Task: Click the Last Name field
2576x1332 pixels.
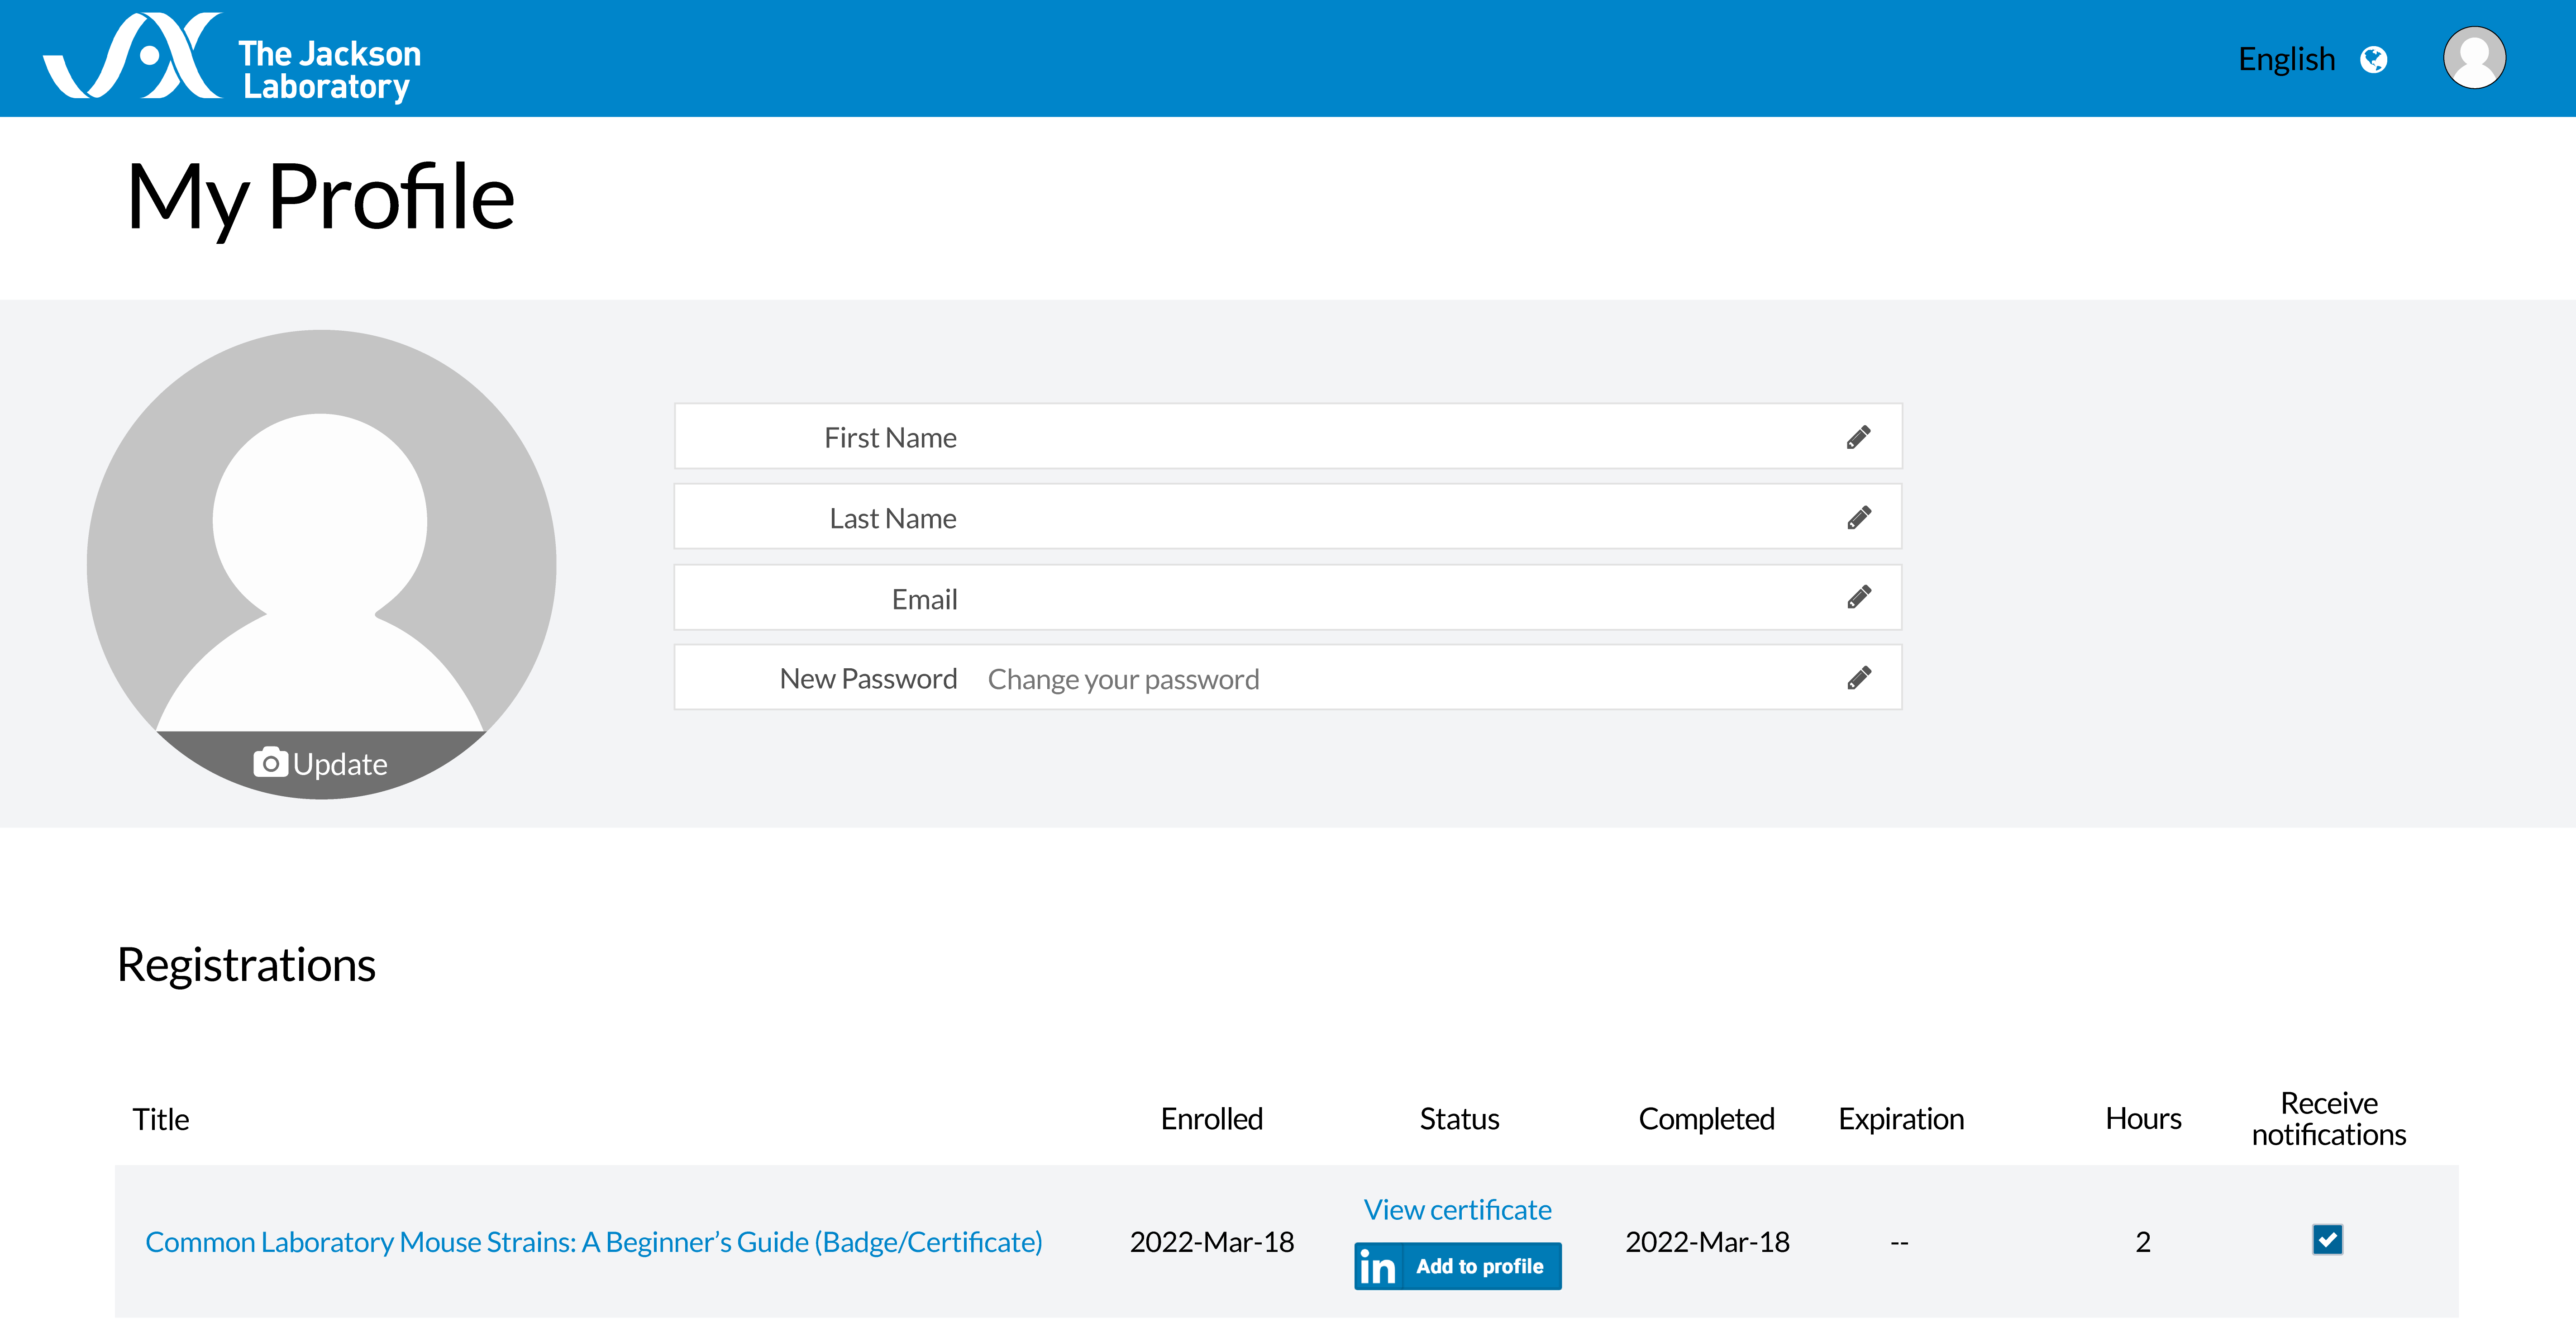Action: 1400,518
